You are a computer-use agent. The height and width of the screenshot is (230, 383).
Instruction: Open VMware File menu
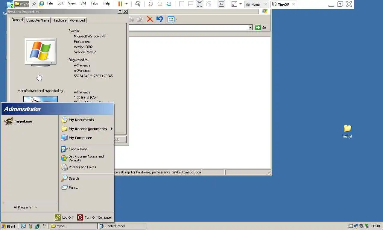[x=50, y=4]
